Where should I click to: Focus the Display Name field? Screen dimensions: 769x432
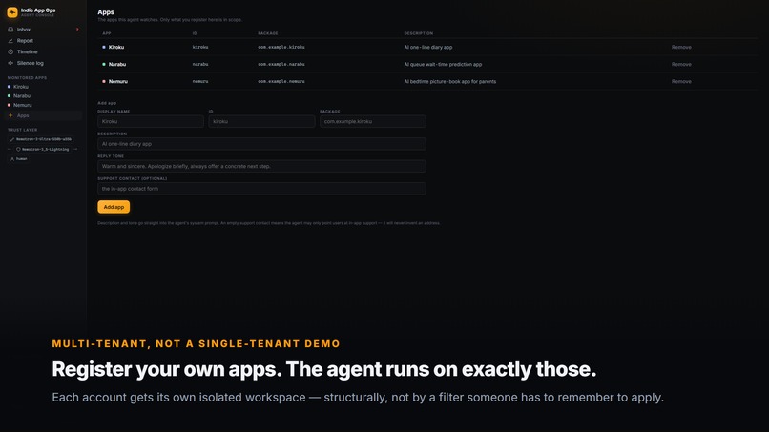pos(151,122)
